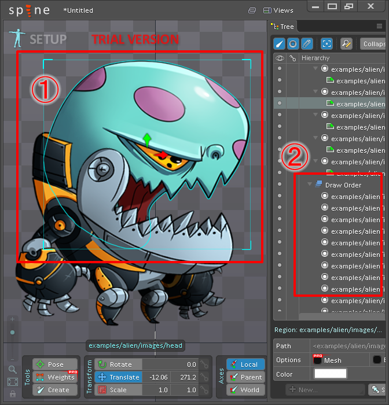
Task: Click the Translate Y field 271.2
Action: [x=185, y=377]
